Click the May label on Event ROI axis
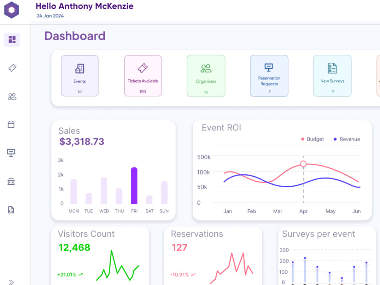Screen dimensions: 380x285 331,211
